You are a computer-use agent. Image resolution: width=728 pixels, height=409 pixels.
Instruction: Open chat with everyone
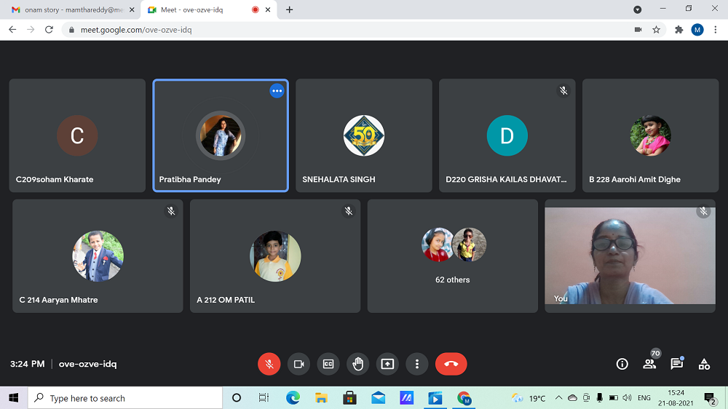[676, 364]
